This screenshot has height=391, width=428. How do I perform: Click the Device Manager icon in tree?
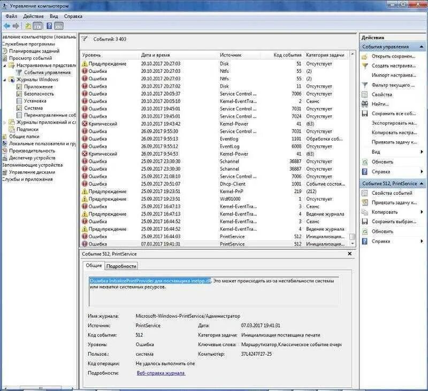pyautogui.click(x=5, y=158)
